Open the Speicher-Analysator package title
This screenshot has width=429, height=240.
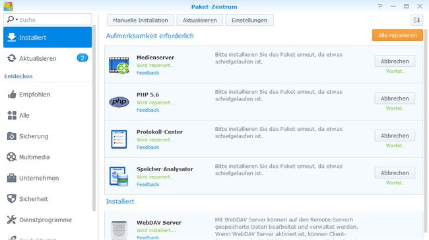(x=165, y=169)
